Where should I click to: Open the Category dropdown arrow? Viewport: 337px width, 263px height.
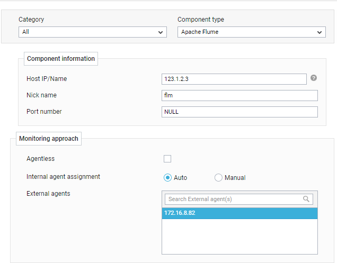tap(161, 32)
